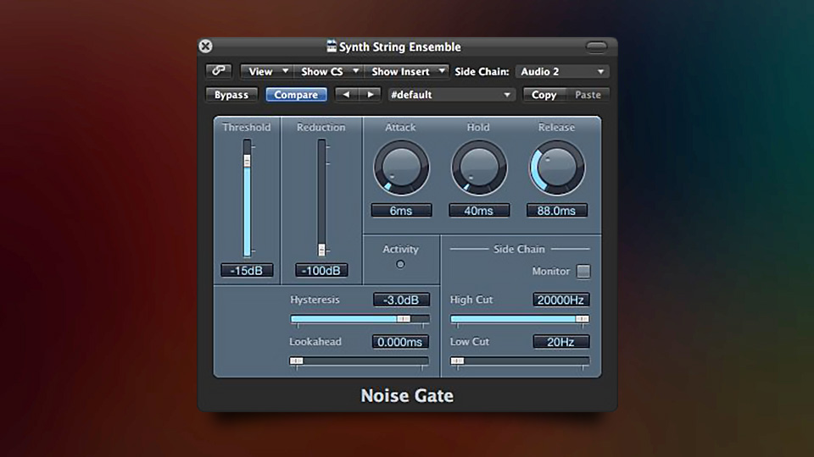The height and width of the screenshot is (457, 814).
Task: Click the Release knob
Action: (556, 168)
